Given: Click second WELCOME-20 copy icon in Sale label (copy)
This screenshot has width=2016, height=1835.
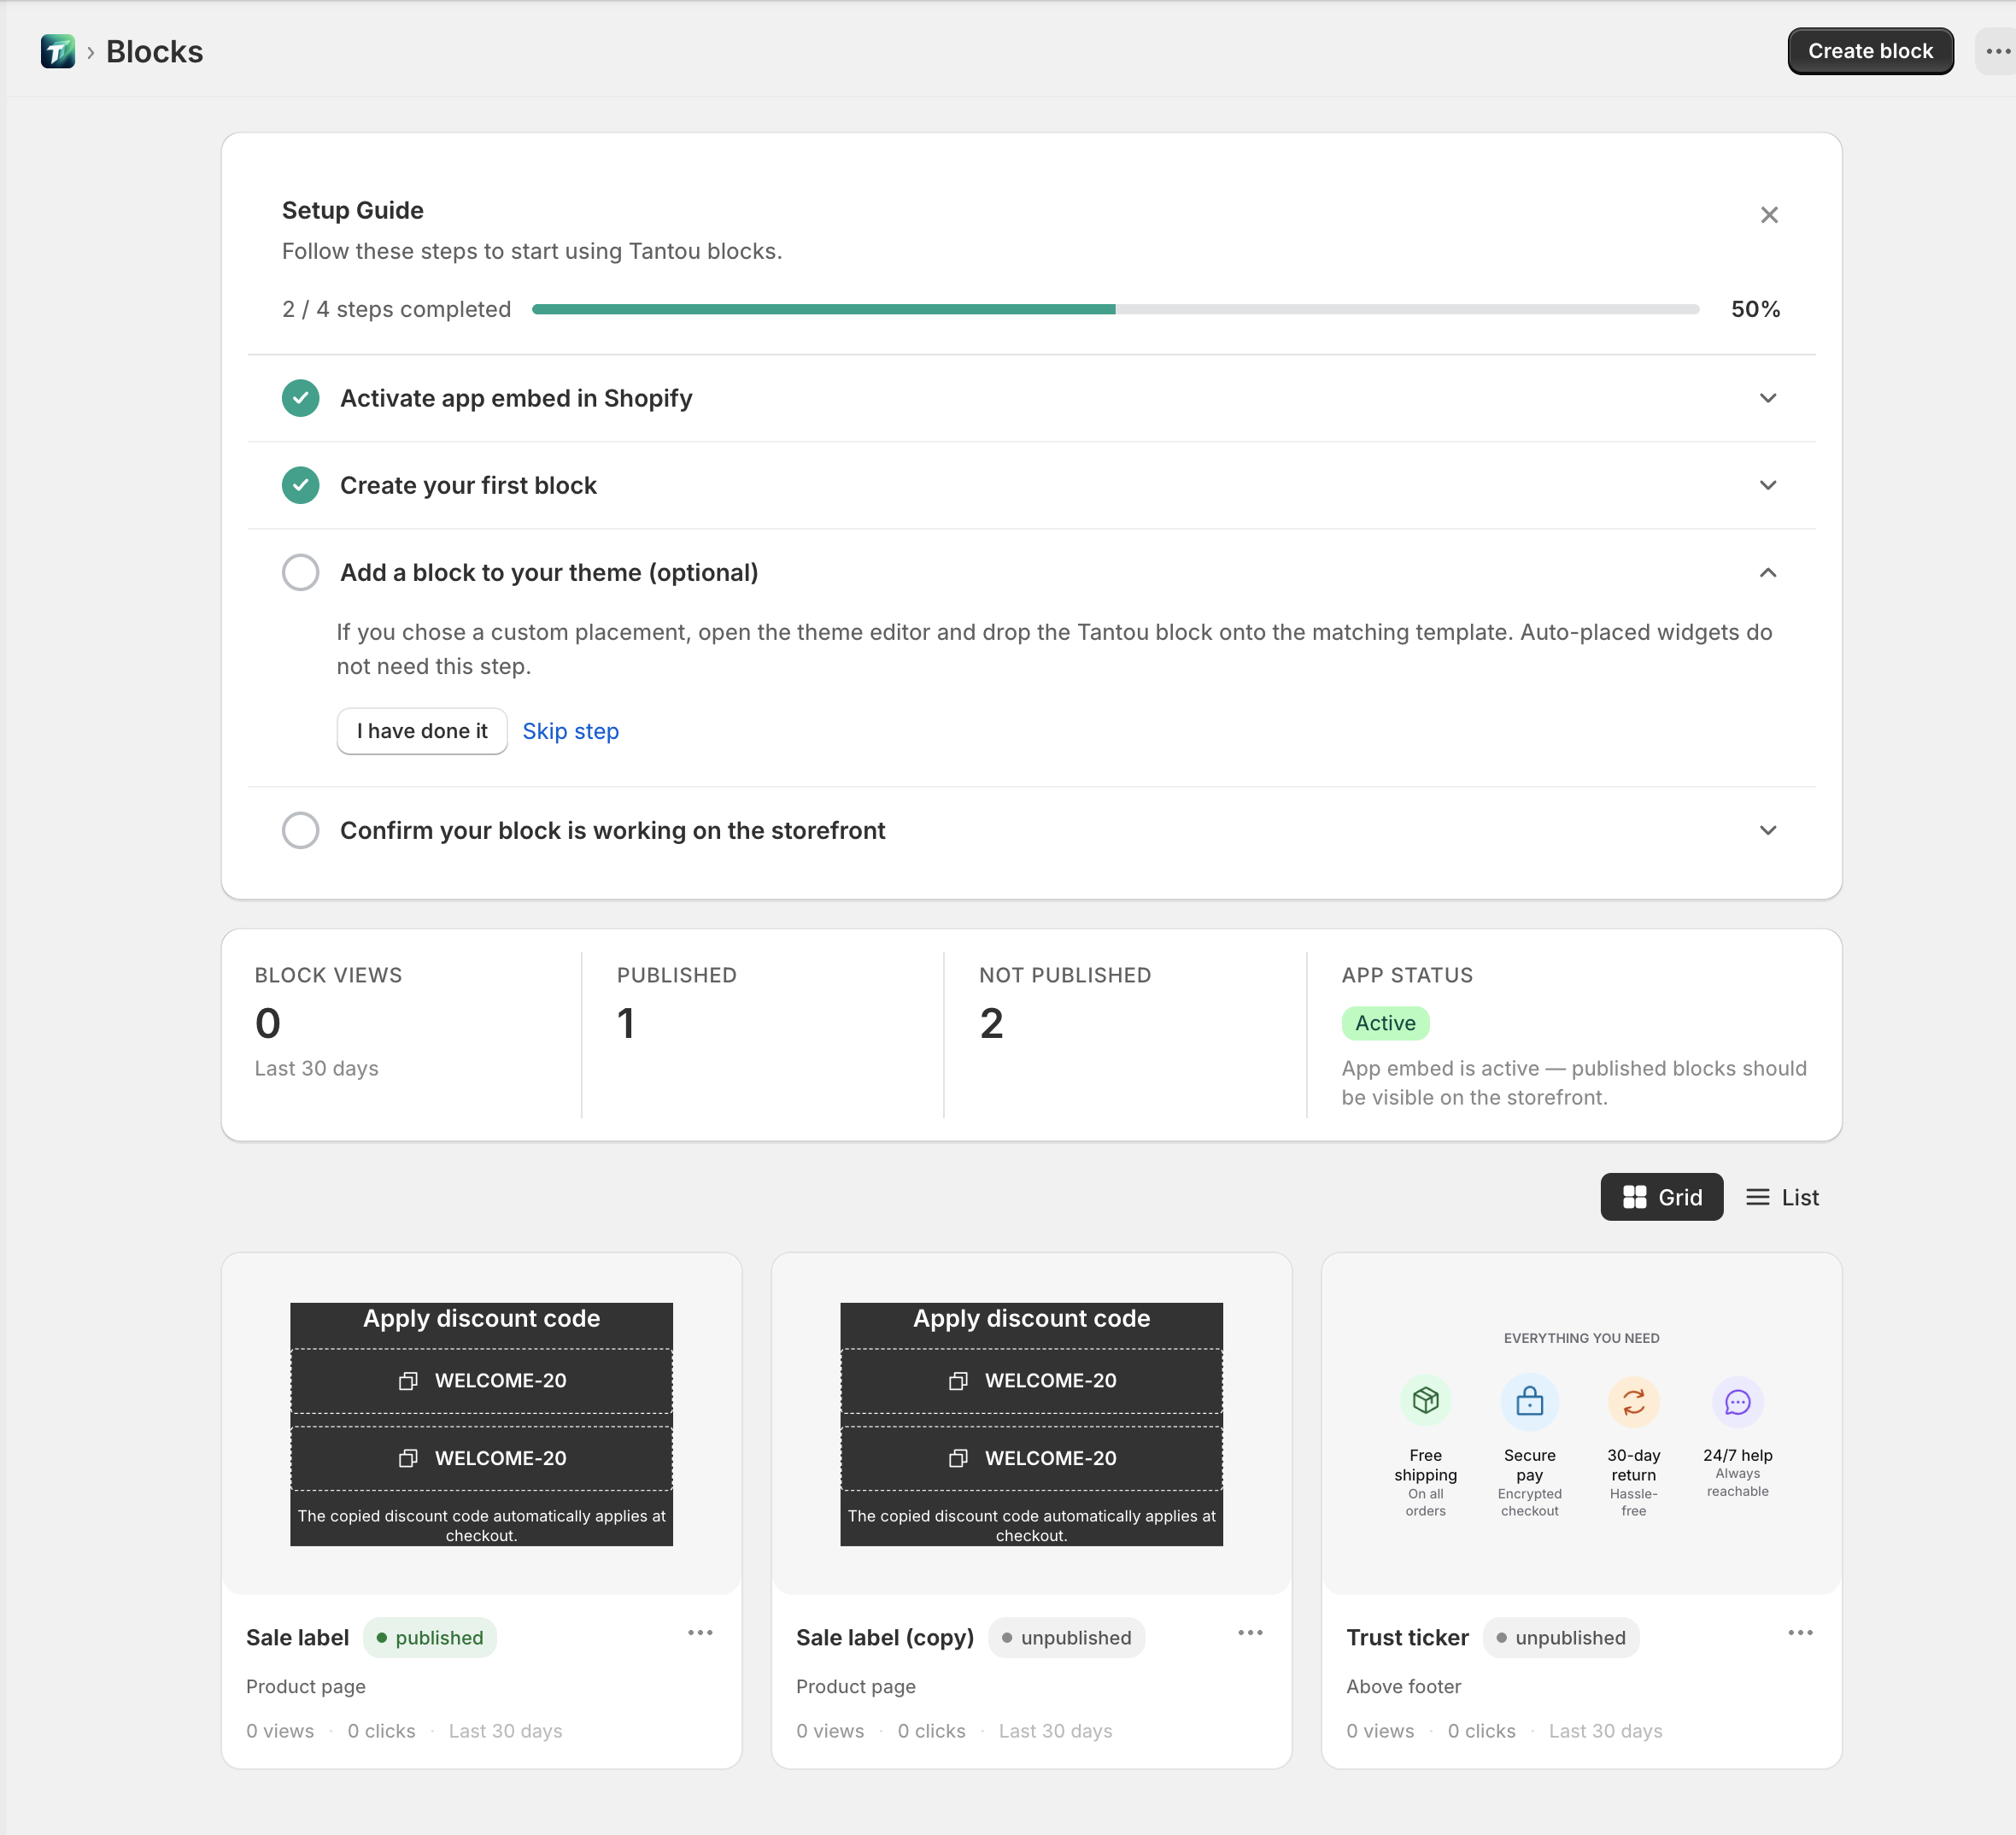Looking at the screenshot, I should pyautogui.click(x=958, y=1459).
